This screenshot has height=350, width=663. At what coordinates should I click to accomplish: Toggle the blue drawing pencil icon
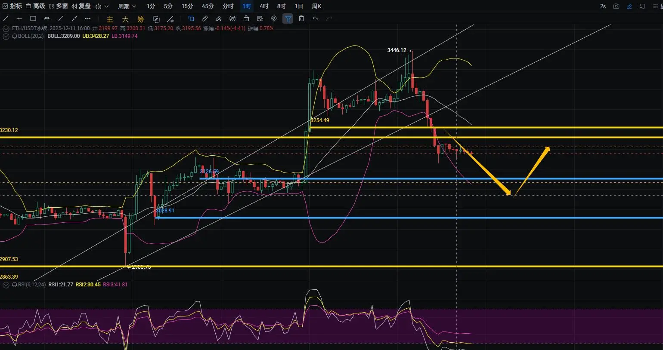pyautogui.click(x=629, y=6)
